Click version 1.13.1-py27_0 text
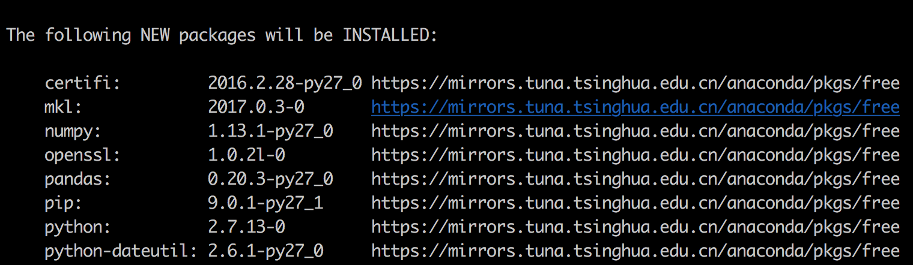The width and height of the screenshot is (913, 265). point(270,131)
